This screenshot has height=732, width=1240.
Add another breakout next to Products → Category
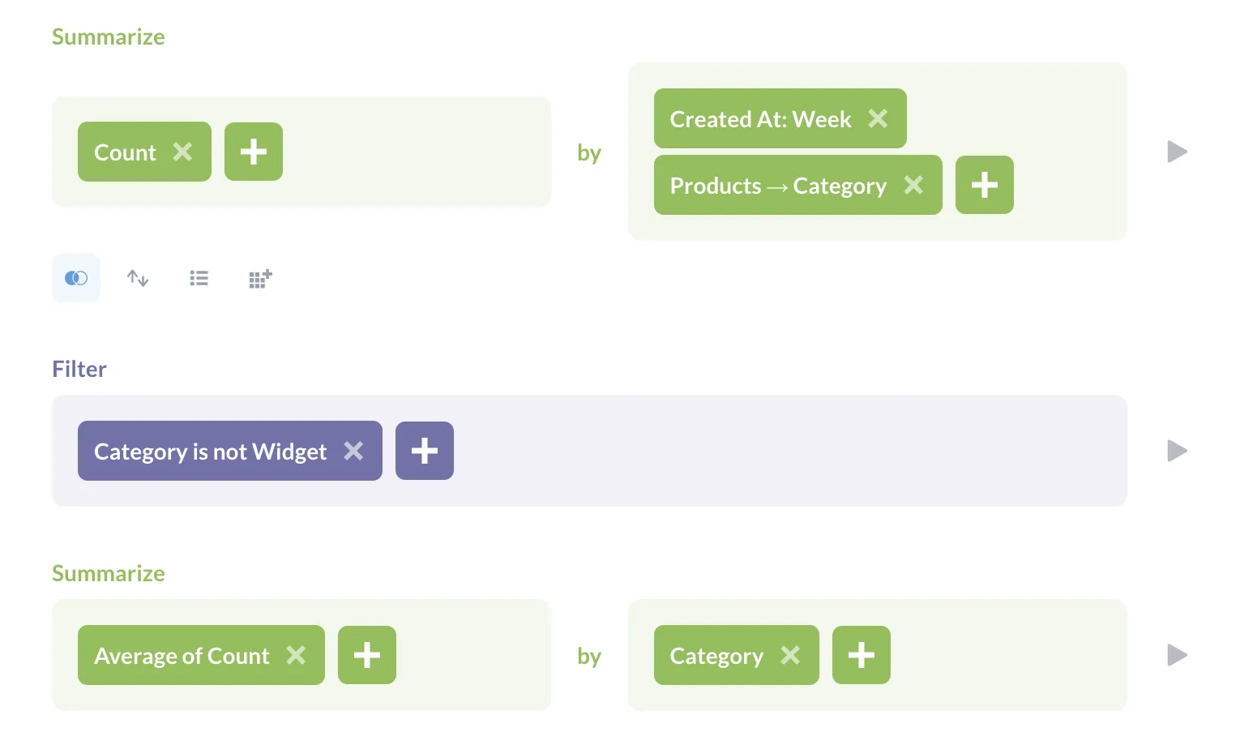coord(985,185)
